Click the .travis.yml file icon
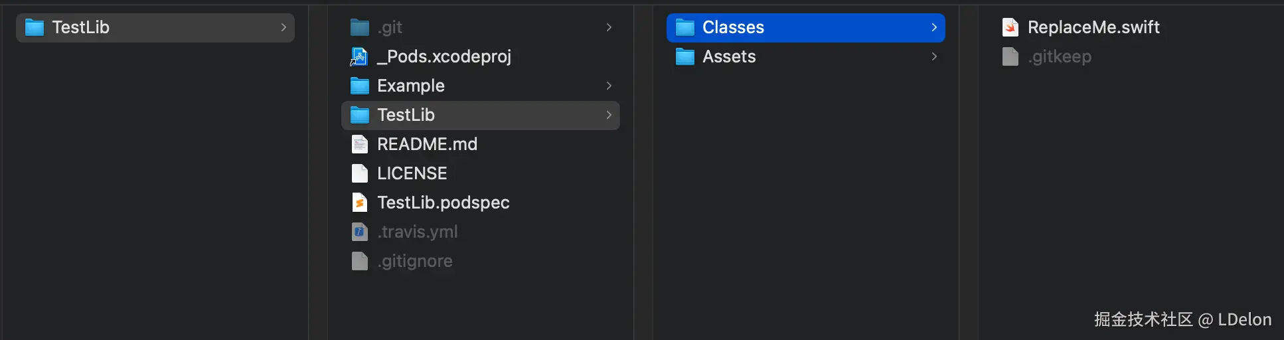This screenshot has height=340, width=1284. [x=359, y=232]
